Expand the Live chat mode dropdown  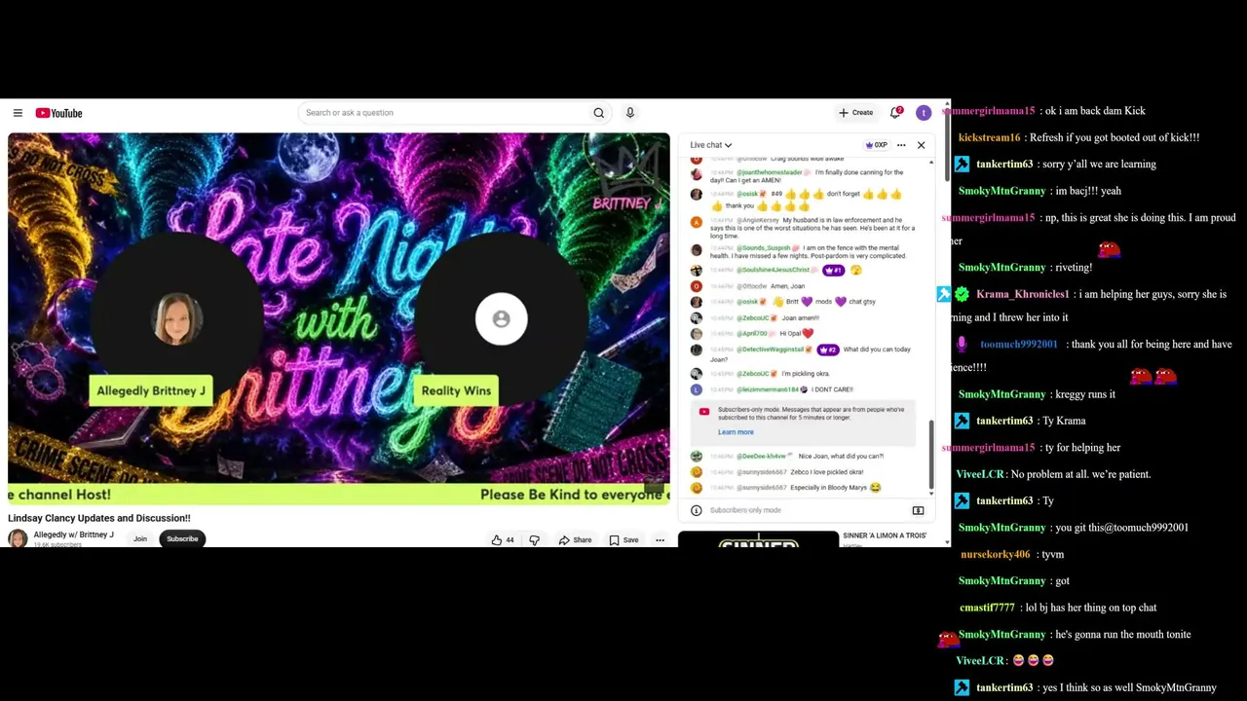click(711, 145)
